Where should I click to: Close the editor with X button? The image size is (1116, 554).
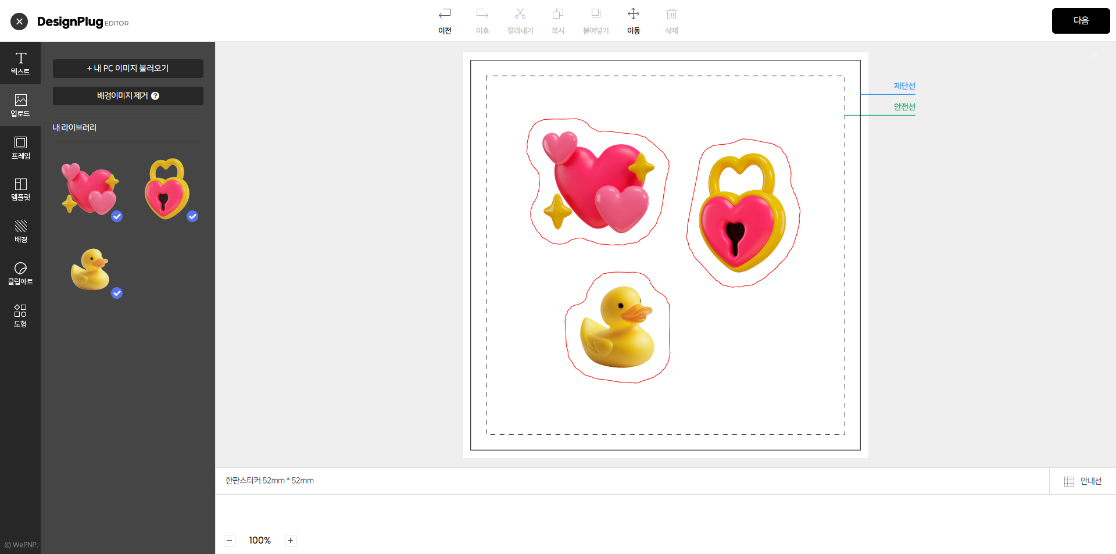tap(19, 22)
